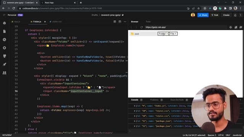Click the Folder + button in preview
This screenshot has width=244, height=137.
point(163,34)
